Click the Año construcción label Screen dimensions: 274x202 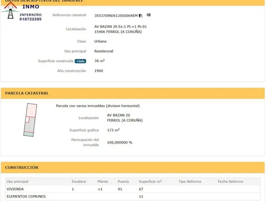click(71, 71)
